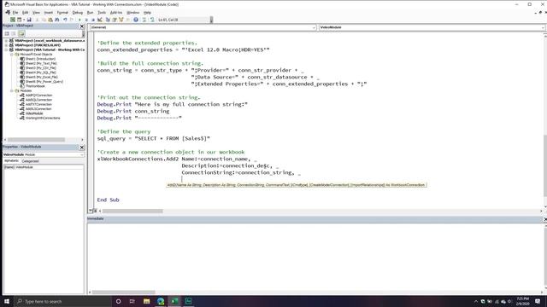The height and width of the screenshot is (307, 547).
Task: Click the Find binoculars toolbar icon
Action: 57,20
